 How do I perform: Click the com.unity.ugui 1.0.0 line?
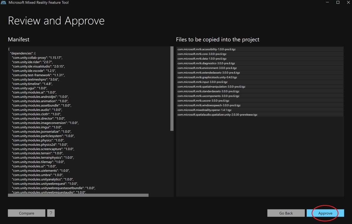[x=29, y=88]
